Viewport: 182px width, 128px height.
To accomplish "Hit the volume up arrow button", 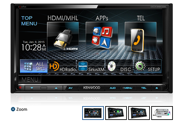I will [x=56, y=88].
